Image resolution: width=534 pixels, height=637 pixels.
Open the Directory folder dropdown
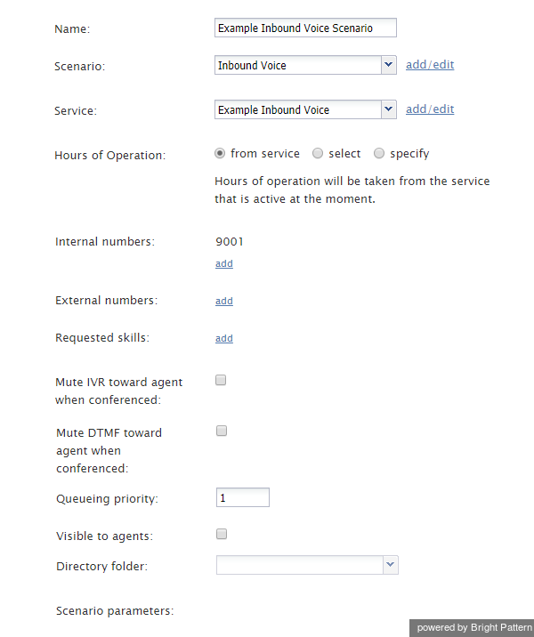click(x=390, y=565)
